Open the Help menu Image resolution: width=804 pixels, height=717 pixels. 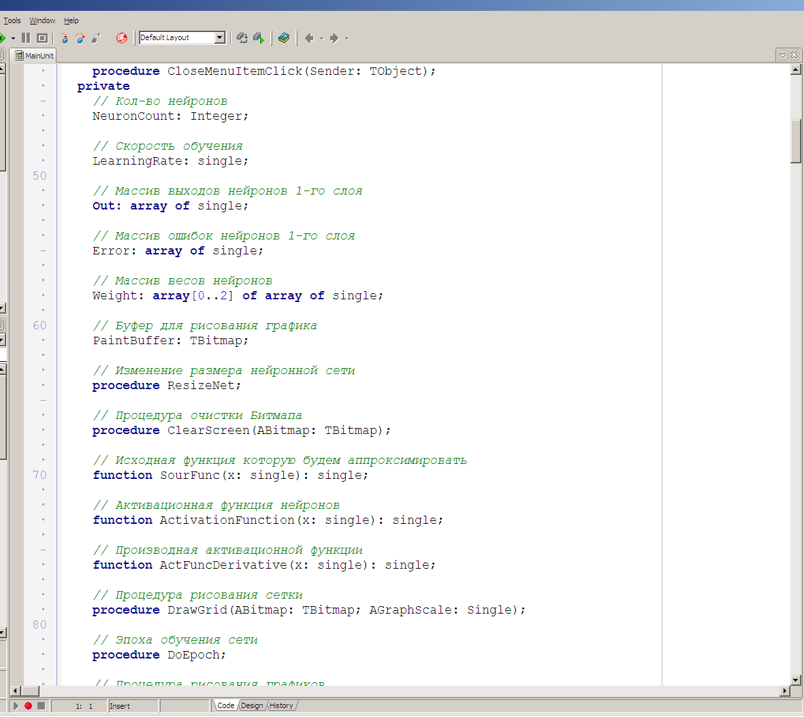pos(71,20)
